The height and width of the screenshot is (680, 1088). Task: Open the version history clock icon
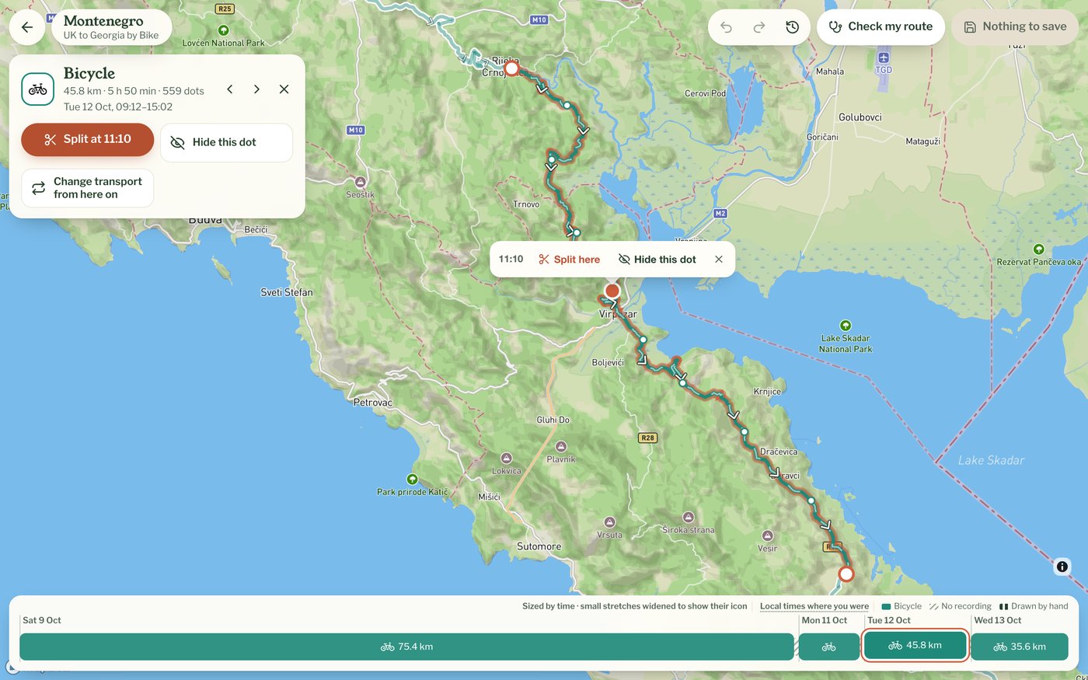[x=792, y=27]
